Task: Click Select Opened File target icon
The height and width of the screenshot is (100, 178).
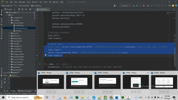Action: (19, 9)
